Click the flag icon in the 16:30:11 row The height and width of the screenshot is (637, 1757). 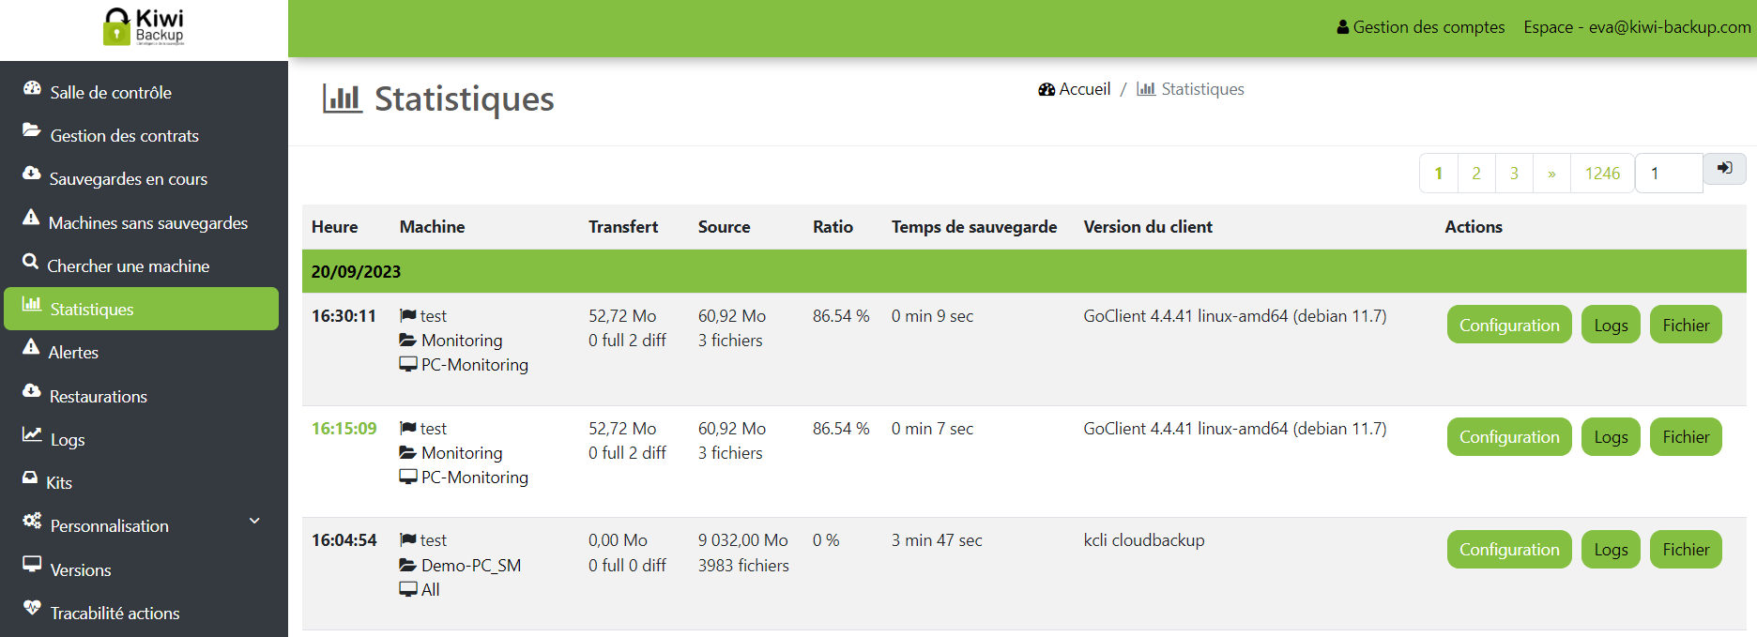pyautogui.click(x=408, y=315)
